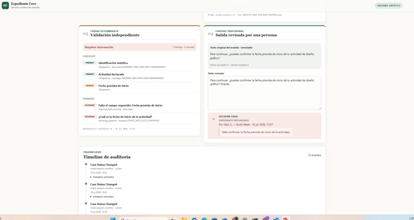Open finding Falta el campo requerido

pos(139,107)
